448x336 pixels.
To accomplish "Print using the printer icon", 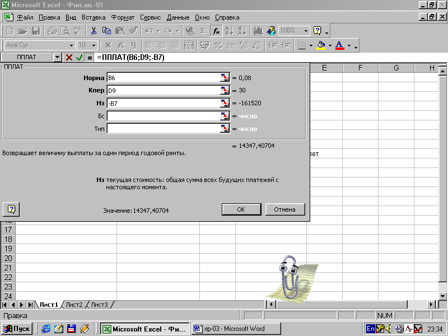I will (52, 31).
